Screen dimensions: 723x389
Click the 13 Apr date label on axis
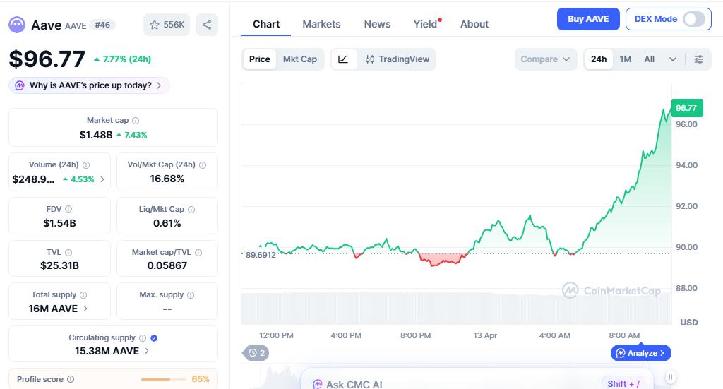pos(485,335)
